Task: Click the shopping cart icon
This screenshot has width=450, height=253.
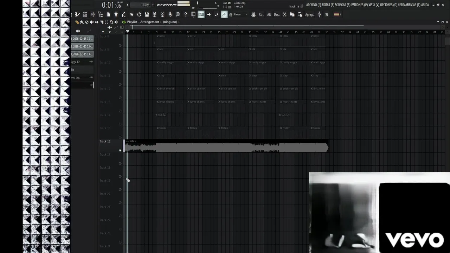Action: tap(327, 14)
